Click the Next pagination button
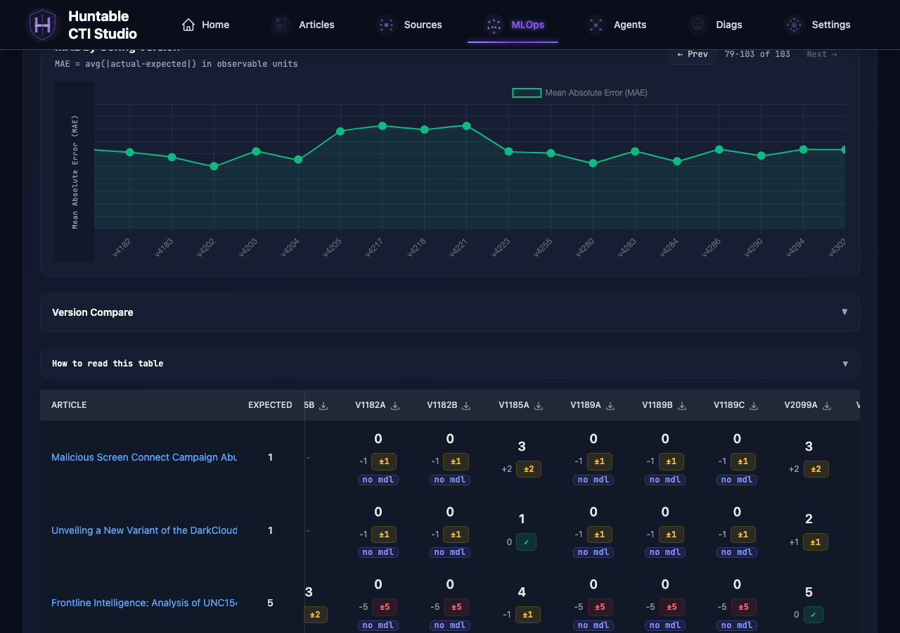Viewport: 900px width, 633px height. pos(821,54)
